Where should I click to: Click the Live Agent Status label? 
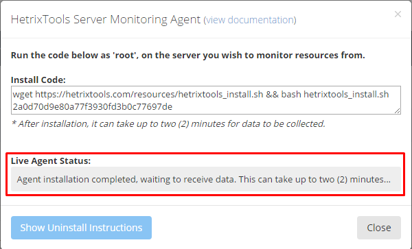click(51, 161)
